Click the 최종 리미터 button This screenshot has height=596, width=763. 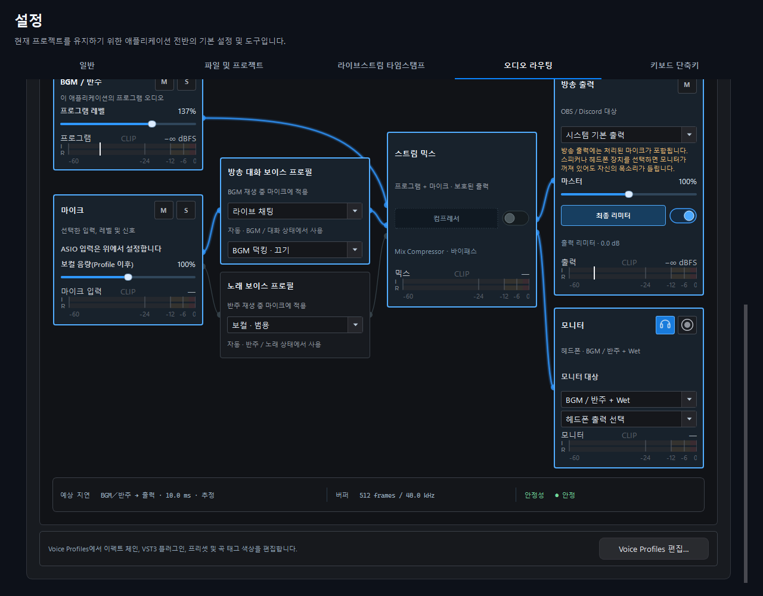[613, 216]
